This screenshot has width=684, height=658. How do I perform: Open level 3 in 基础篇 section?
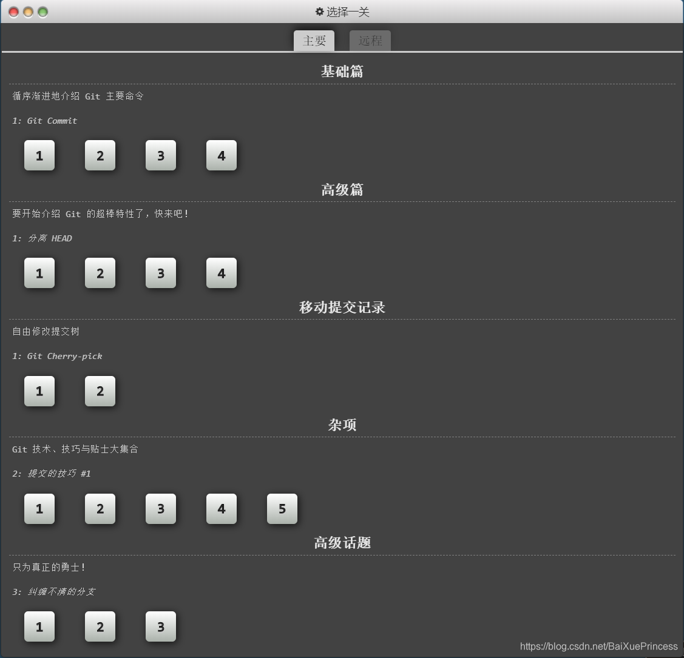coord(160,155)
